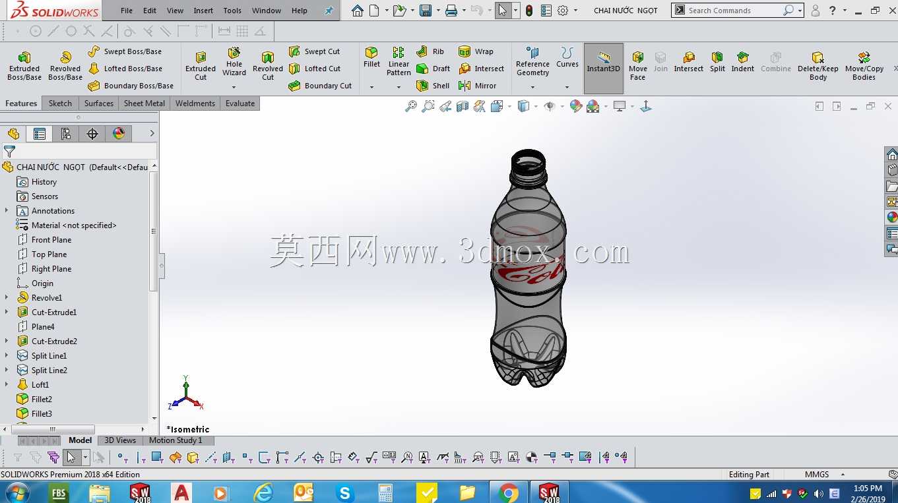898x503 pixels.
Task: Expand the Annotations tree node
Action: (7, 211)
